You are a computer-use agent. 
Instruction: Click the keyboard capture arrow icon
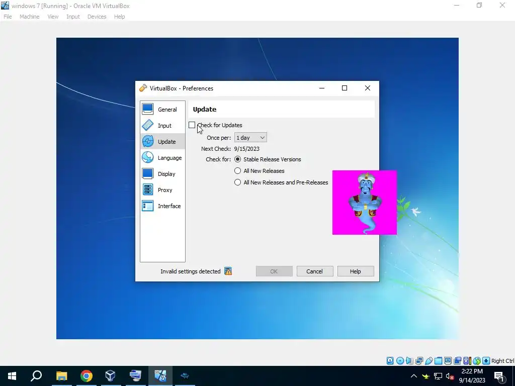click(x=486, y=361)
